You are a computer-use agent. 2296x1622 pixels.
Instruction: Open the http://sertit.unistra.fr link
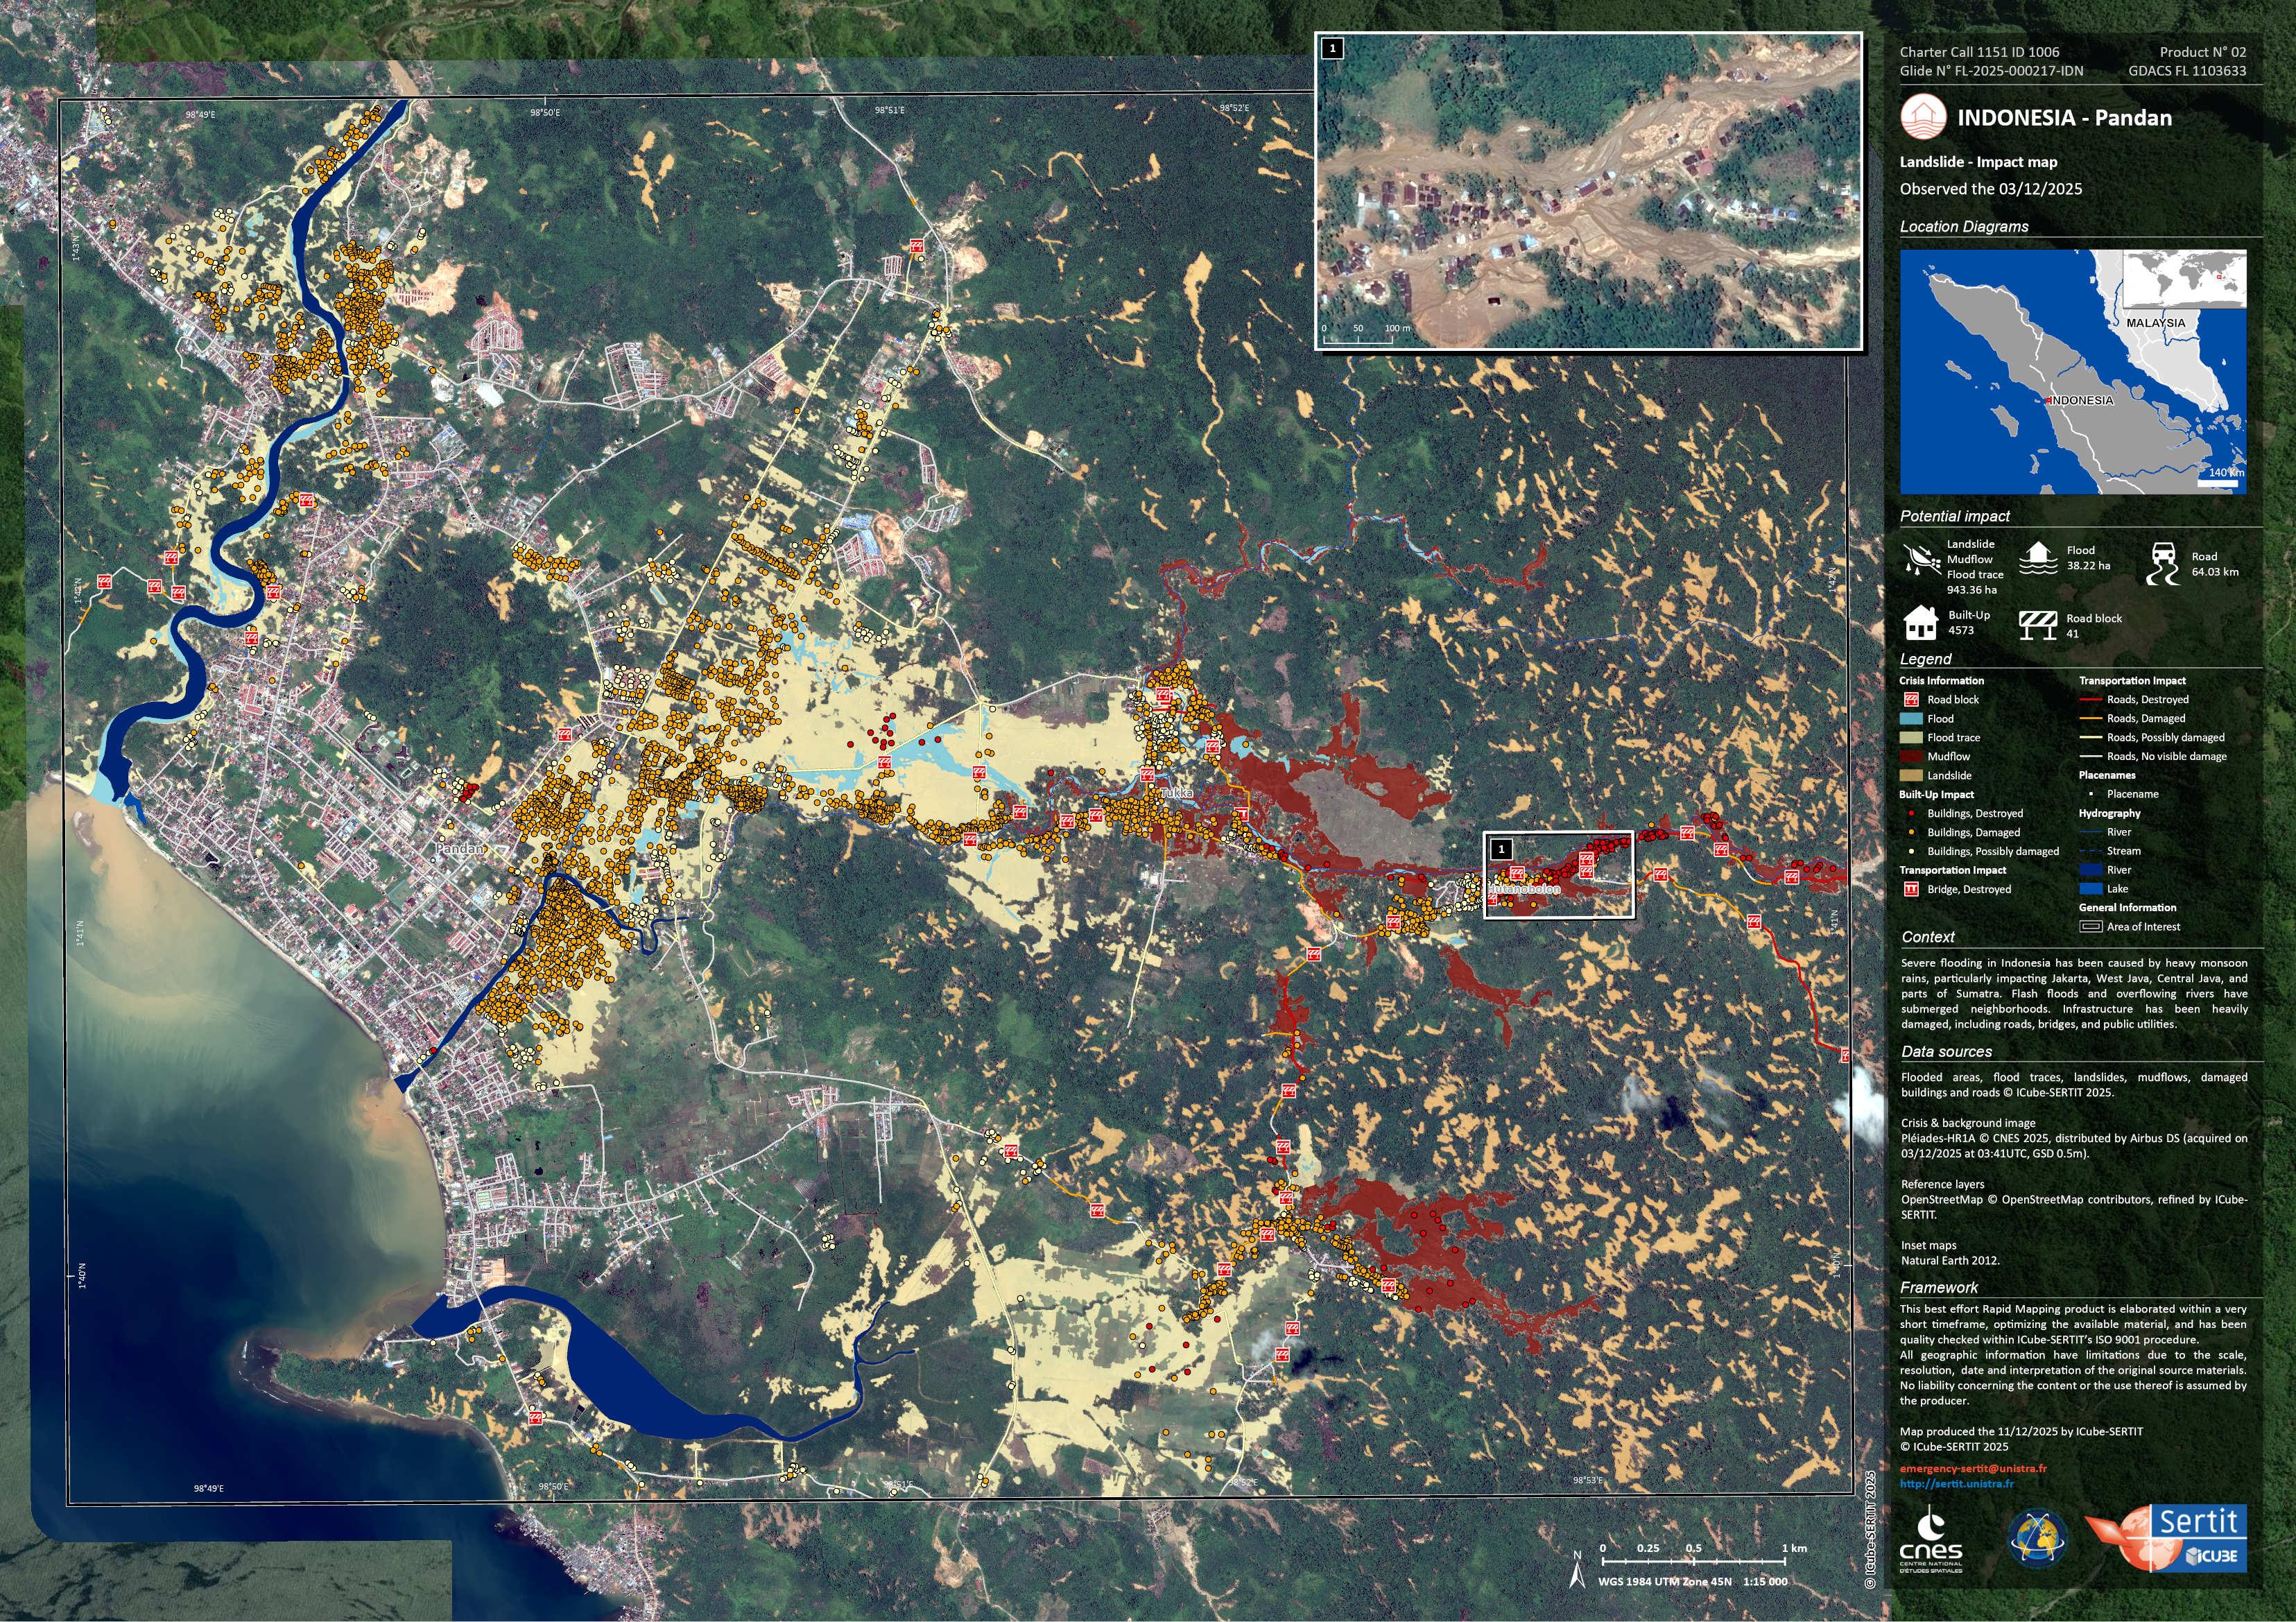pyautogui.click(x=1957, y=1484)
